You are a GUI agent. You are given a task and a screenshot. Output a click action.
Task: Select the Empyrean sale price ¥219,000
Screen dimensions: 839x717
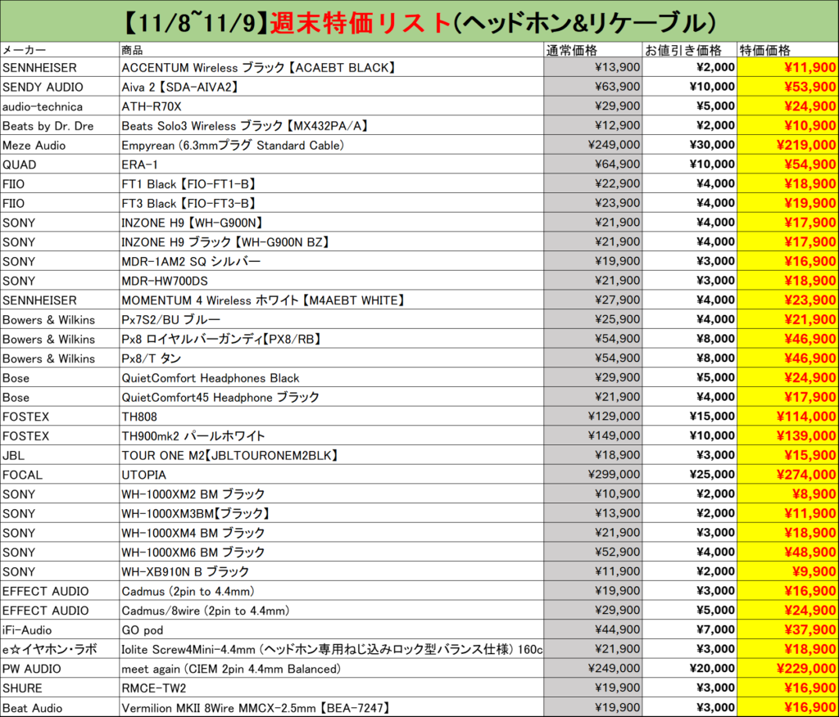tap(787, 145)
